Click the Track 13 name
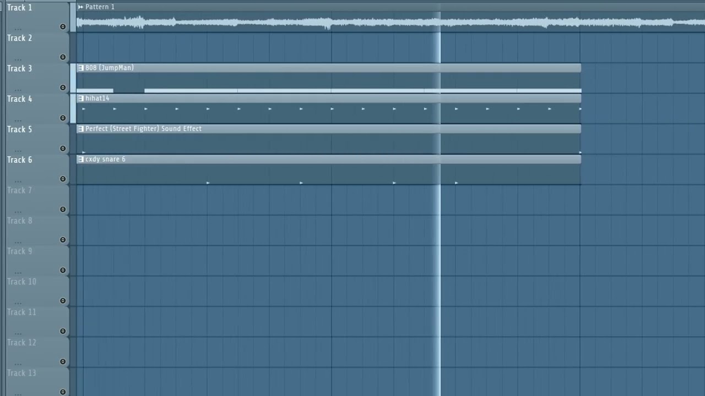This screenshot has height=396, width=705. tap(21, 373)
